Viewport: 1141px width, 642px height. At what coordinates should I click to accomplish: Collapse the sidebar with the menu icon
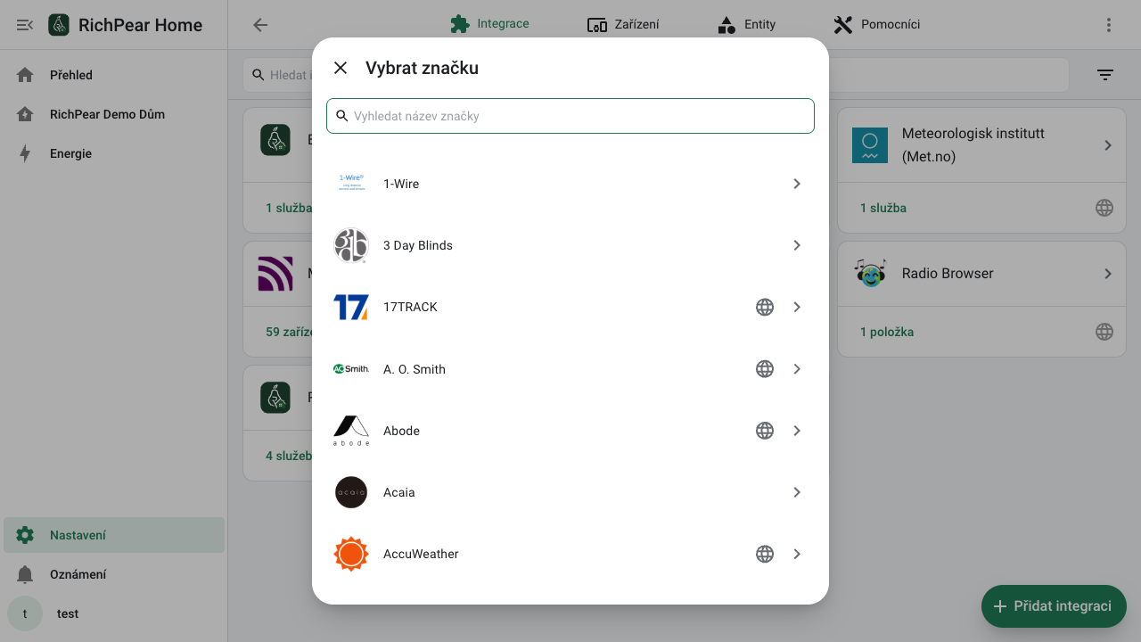click(x=25, y=25)
